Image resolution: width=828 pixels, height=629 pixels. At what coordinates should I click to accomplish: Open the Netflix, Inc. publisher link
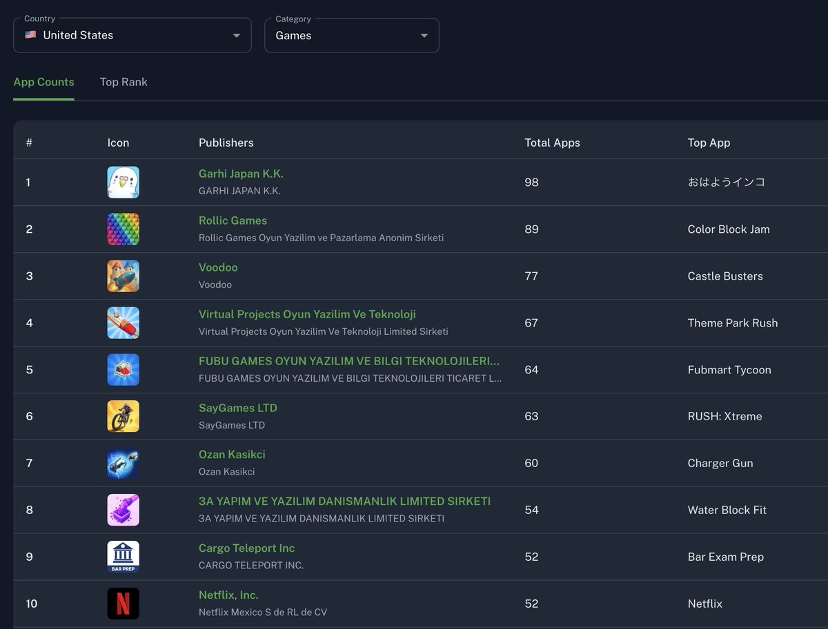click(x=228, y=595)
